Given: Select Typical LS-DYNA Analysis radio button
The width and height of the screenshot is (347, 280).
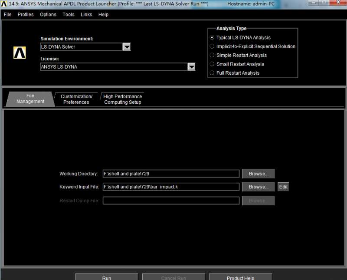Looking at the screenshot, I should 212,37.
